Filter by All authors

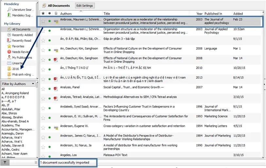pyautogui.click(x=3, y=89)
